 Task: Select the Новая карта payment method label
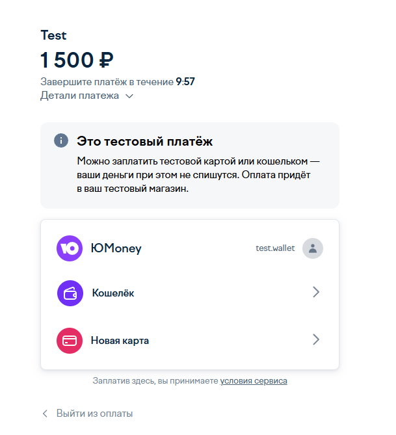(120, 340)
